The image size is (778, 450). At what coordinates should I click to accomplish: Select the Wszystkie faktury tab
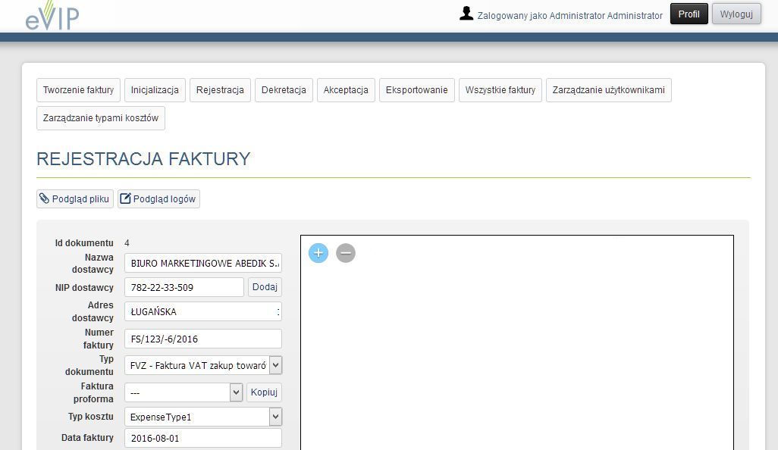500,90
